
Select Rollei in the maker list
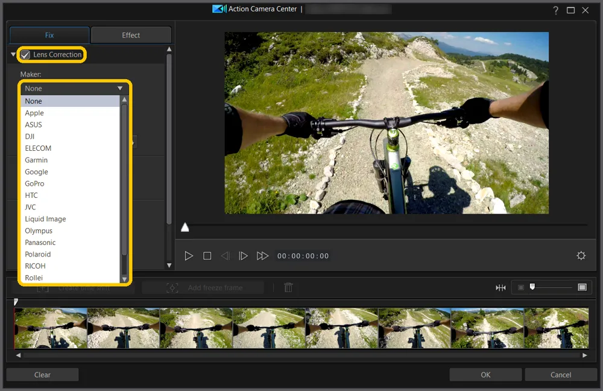pos(71,278)
